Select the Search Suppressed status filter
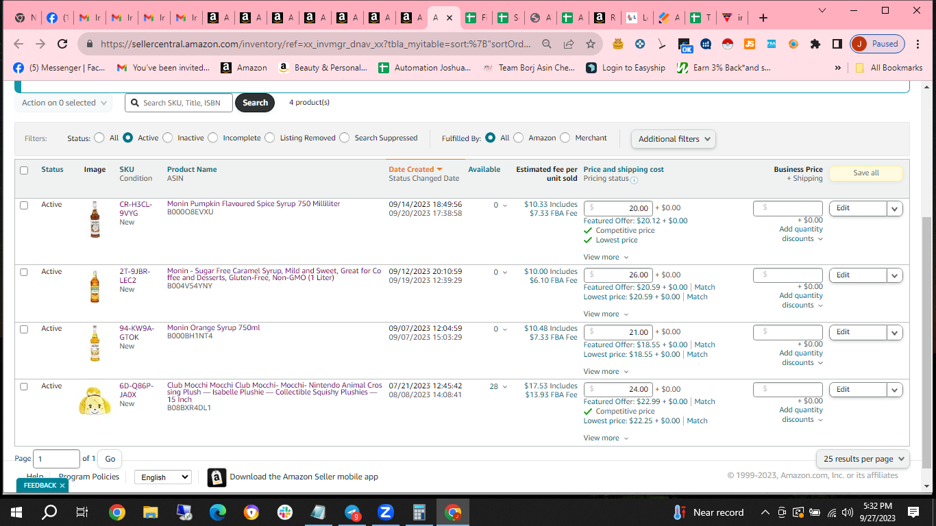936x526 pixels. (x=344, y=138)
